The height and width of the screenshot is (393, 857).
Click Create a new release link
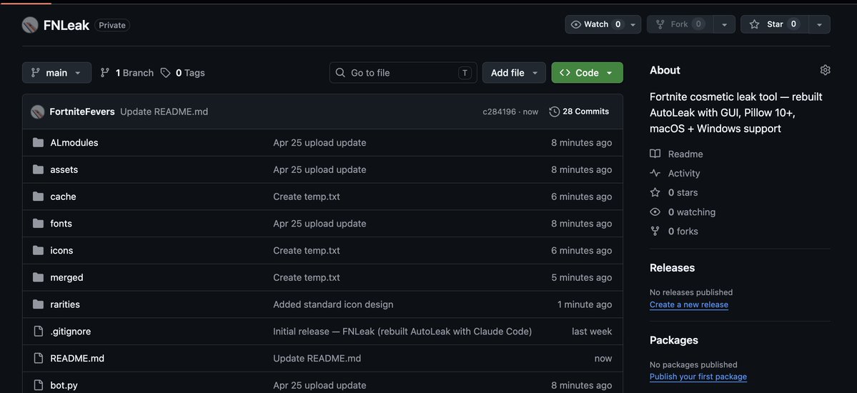[688, 304]
